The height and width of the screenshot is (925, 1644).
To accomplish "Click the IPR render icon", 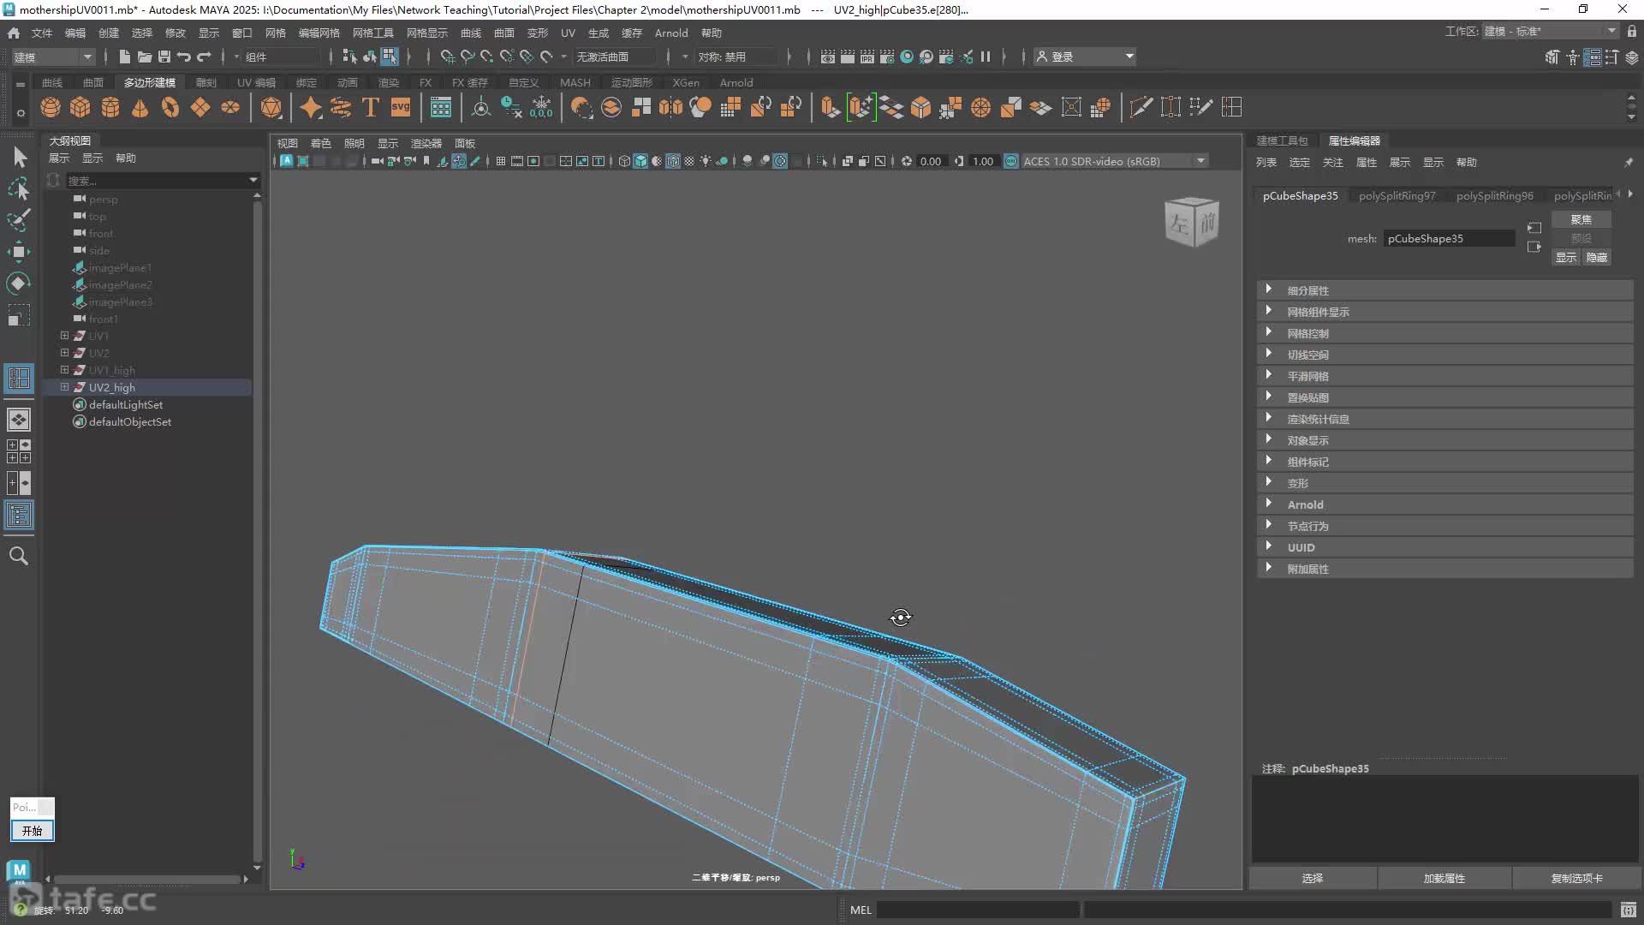I will pyautogui.click(x=867, y=57).
